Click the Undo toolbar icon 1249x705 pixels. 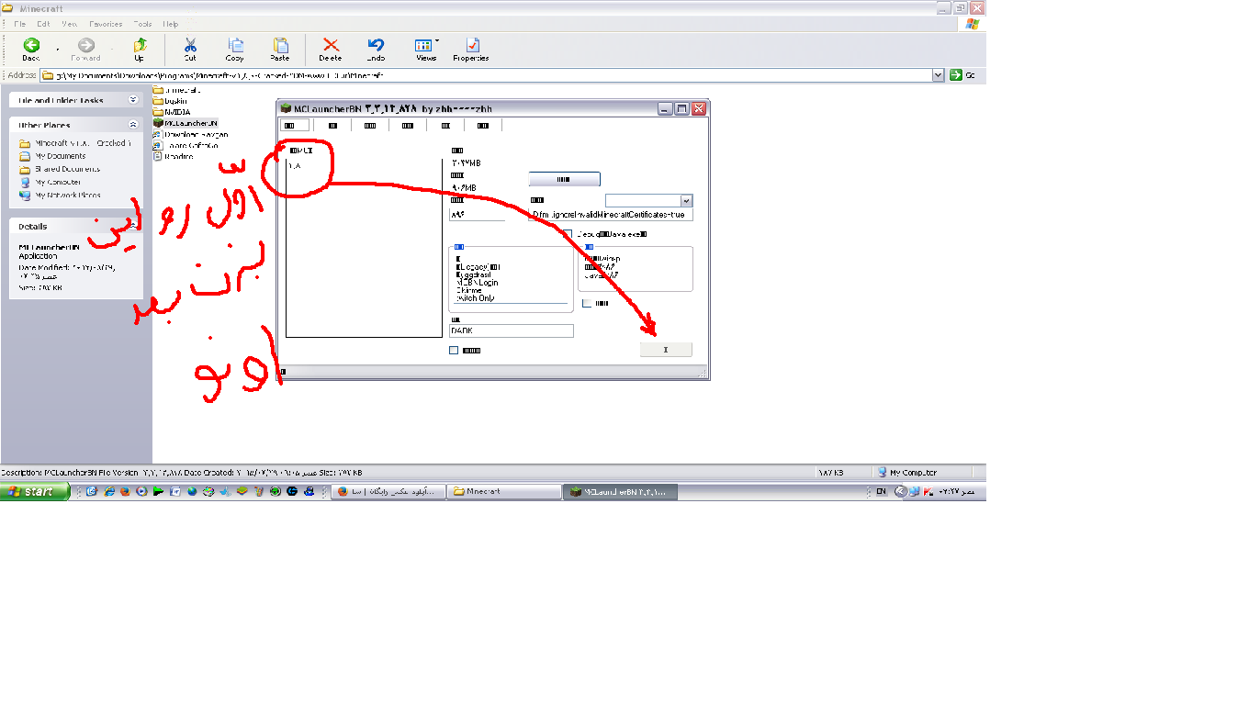[x=376, y=50]
